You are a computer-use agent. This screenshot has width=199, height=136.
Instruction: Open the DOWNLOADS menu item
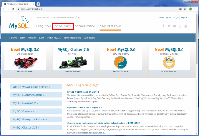click(62, 26)
